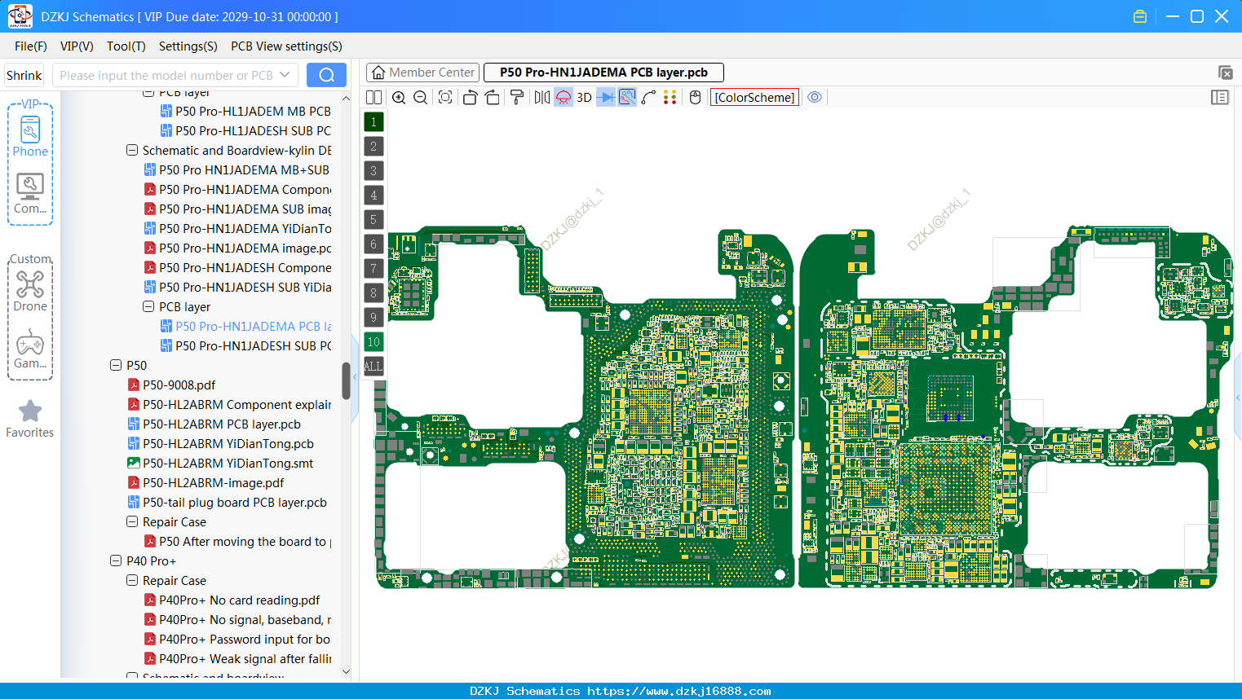1242x699 pixels.
Task: Zoom in on the PCB view
Action: 399,97
